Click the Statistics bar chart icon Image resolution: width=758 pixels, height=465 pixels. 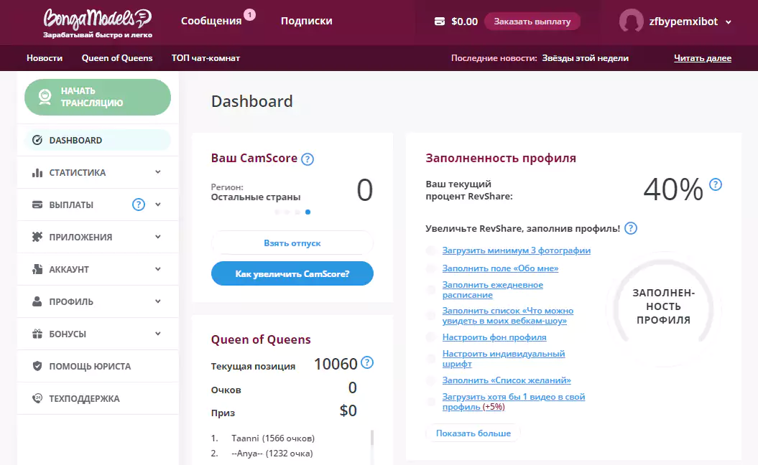[37, 172]
